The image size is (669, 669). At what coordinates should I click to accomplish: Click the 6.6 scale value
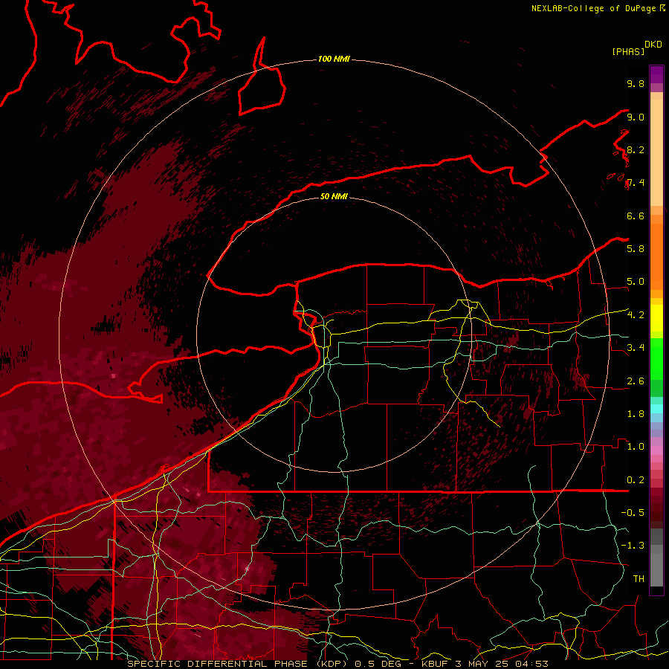636,216
